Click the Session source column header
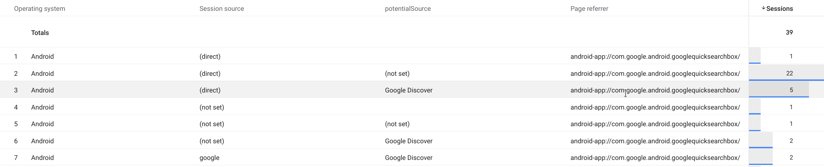 pos(222,9)
